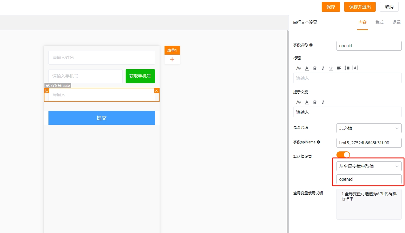Switch to 样式 tab
Image resolution: width=405 pixels, height=233 pixels.
click(x=379, y=23)
